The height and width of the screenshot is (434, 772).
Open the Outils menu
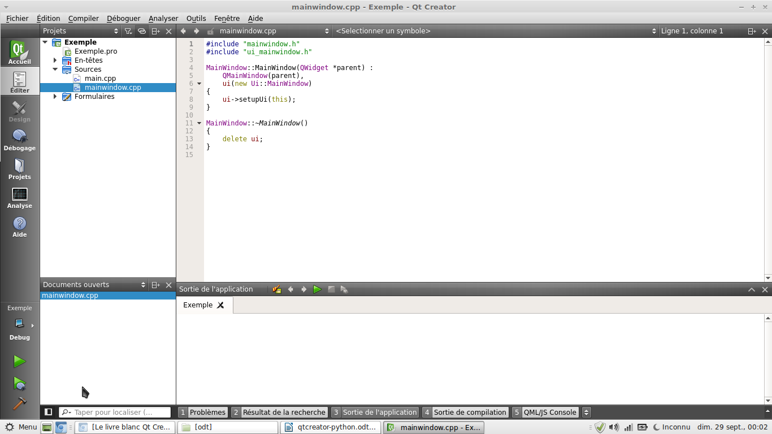tap(196, 19)
